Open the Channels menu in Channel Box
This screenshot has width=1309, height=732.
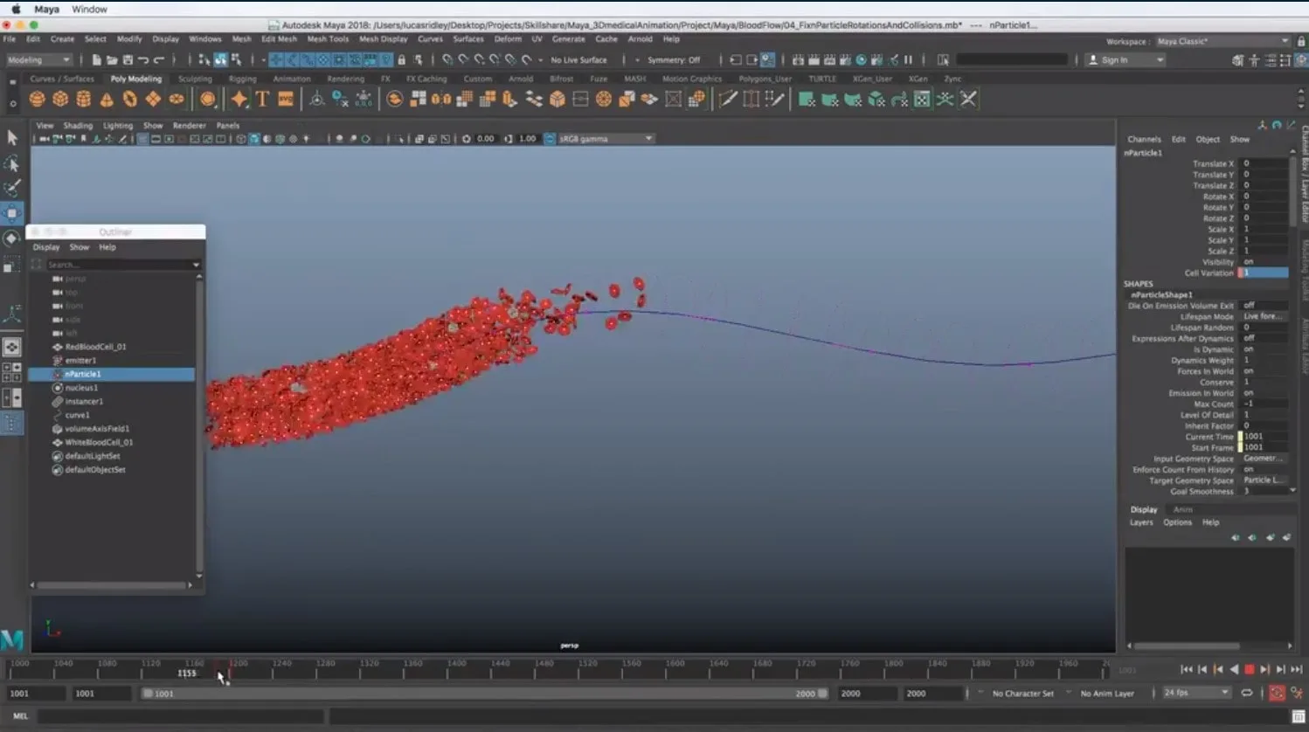click(1144, 139)
